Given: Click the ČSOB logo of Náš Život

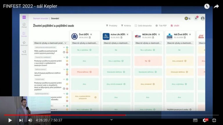Looking at the screenshot, I should pyautogui.click(x=169, y=36).
